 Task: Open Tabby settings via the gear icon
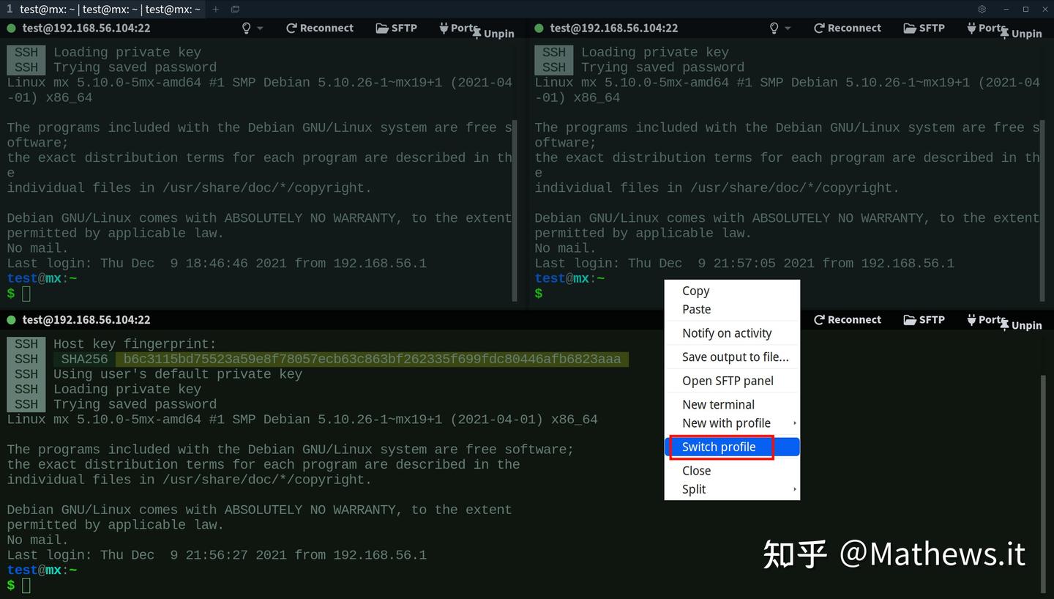point(982,9)
